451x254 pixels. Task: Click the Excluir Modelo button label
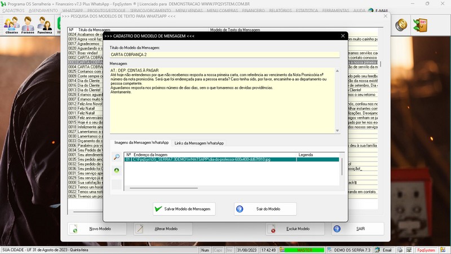(298, 229)
